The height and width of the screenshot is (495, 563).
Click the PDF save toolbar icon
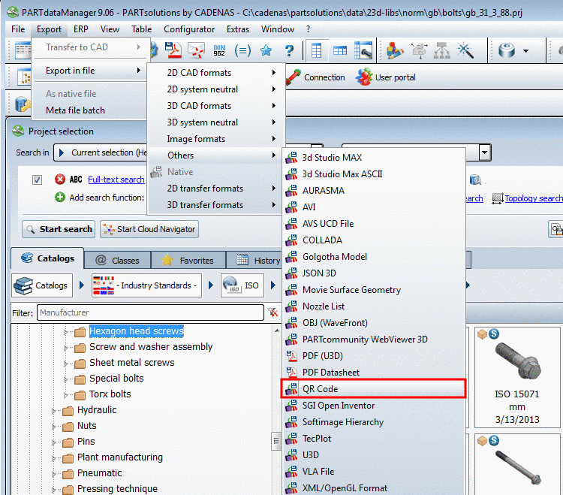173,50
